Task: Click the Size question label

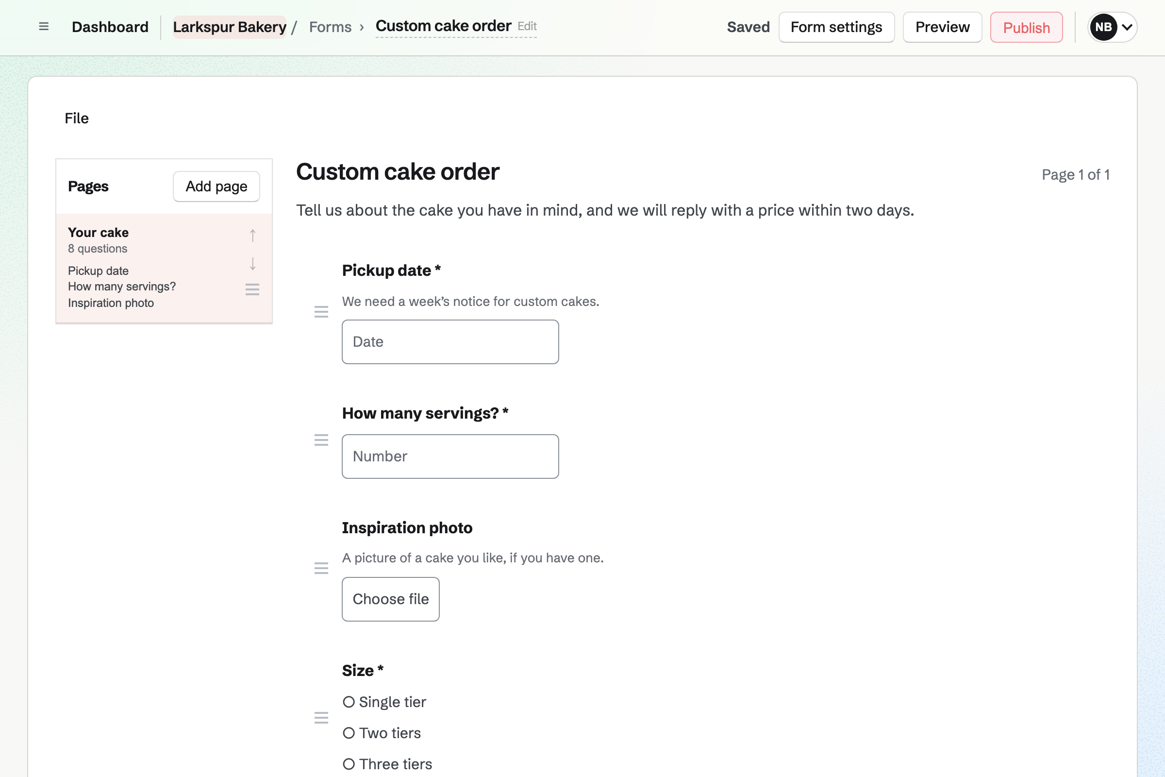Action: (363, 671)
